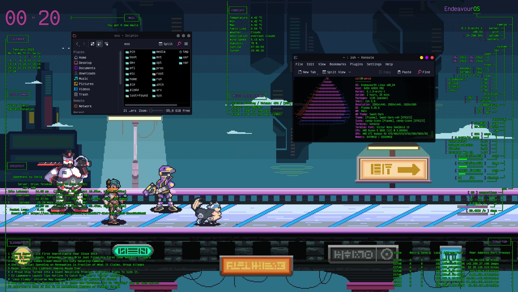This screenshot has height=292, width=518.
Task: Click the back navigation arrow in Dolphin
Action: click(77, 44)
